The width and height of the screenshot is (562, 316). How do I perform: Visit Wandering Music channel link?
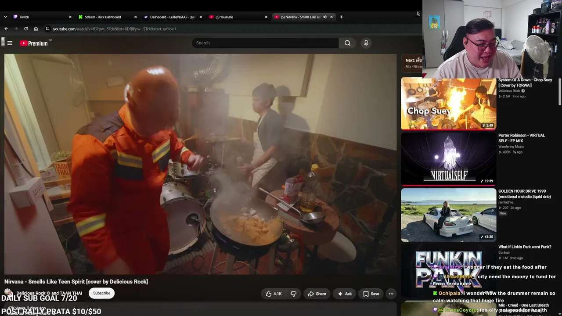[511, 147]
